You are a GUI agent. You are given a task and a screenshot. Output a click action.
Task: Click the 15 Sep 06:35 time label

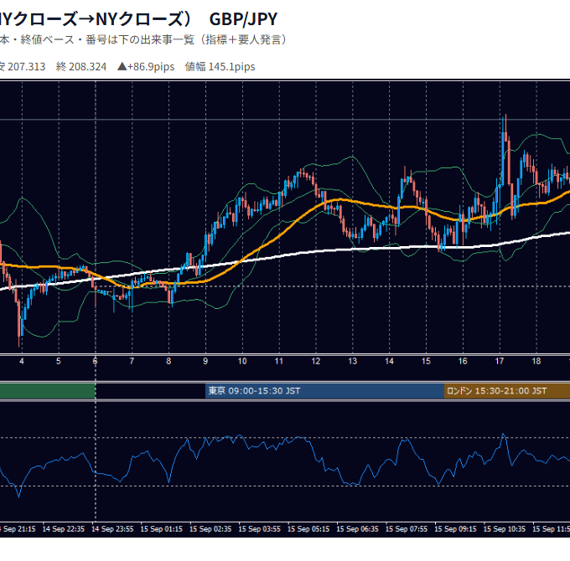click(x=358, y=529)
